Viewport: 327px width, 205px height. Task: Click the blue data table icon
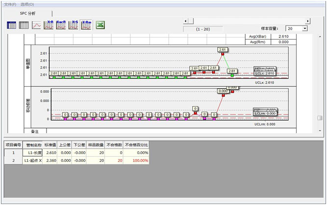click(x=11, y=25)
